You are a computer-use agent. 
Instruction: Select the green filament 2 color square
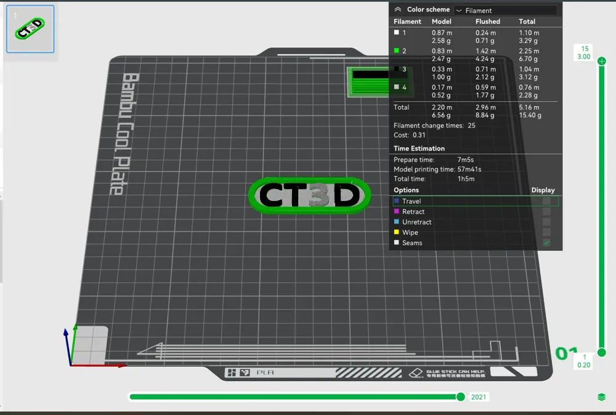coord(398,51)
